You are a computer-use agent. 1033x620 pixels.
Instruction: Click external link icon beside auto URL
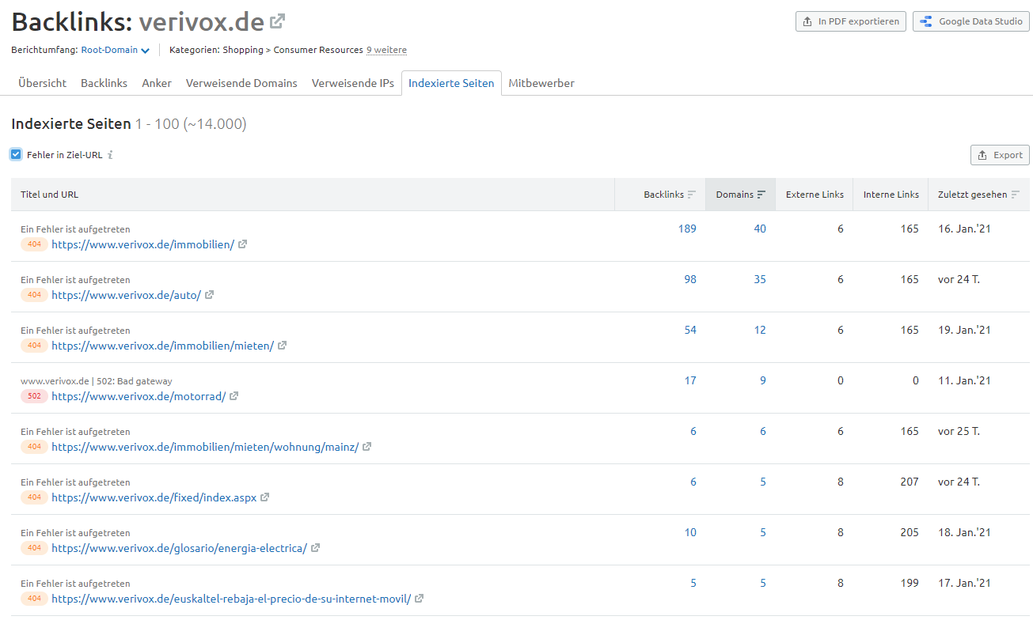pos(208,295)
